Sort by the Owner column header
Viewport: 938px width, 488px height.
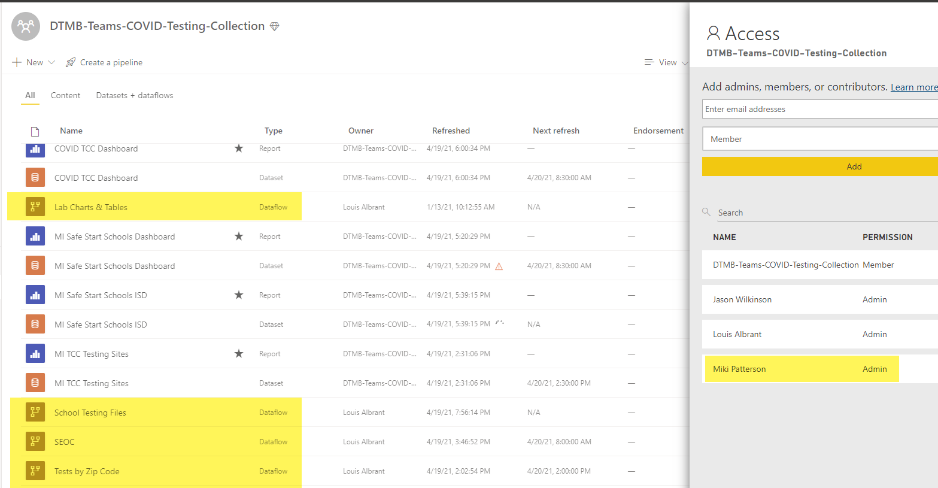click(361, 131)
